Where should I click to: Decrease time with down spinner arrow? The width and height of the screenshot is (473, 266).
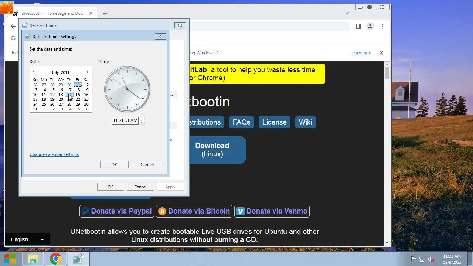(x=142, y=122)
